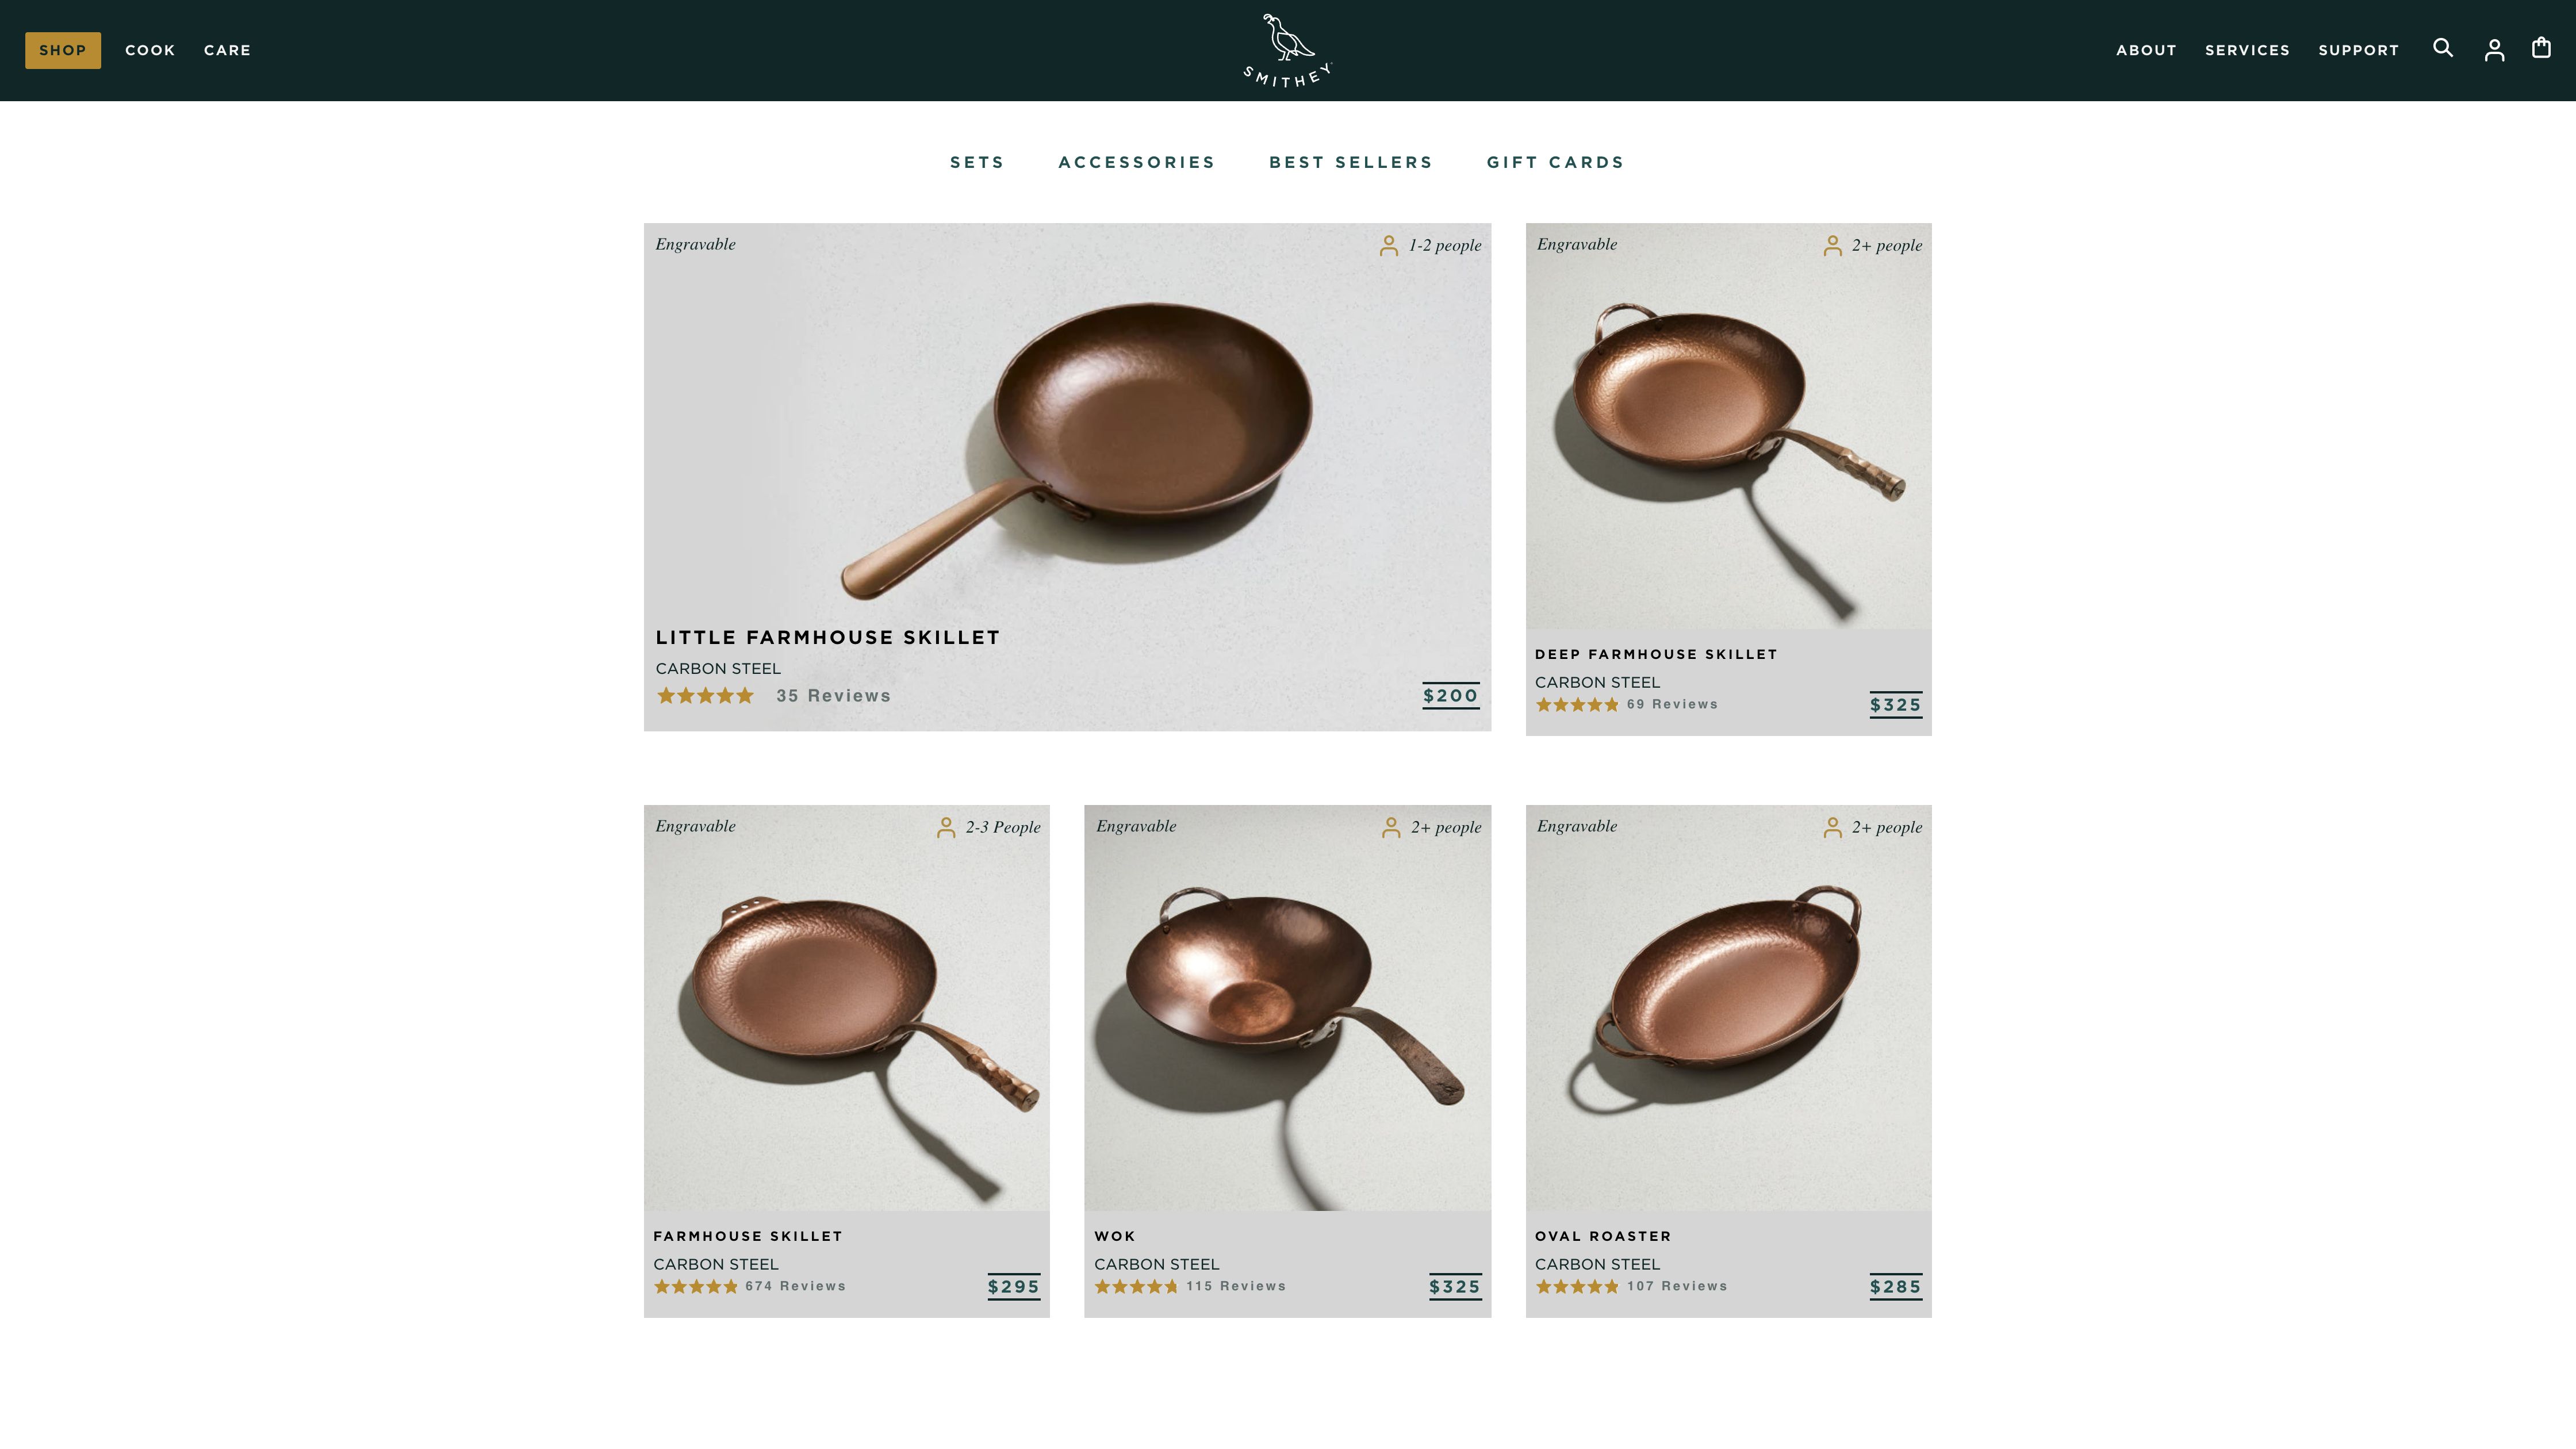Click Farmhouse Skillet's star rating
Image resolution: width=2576 pixels, height=1449 pixels.
696,1286
